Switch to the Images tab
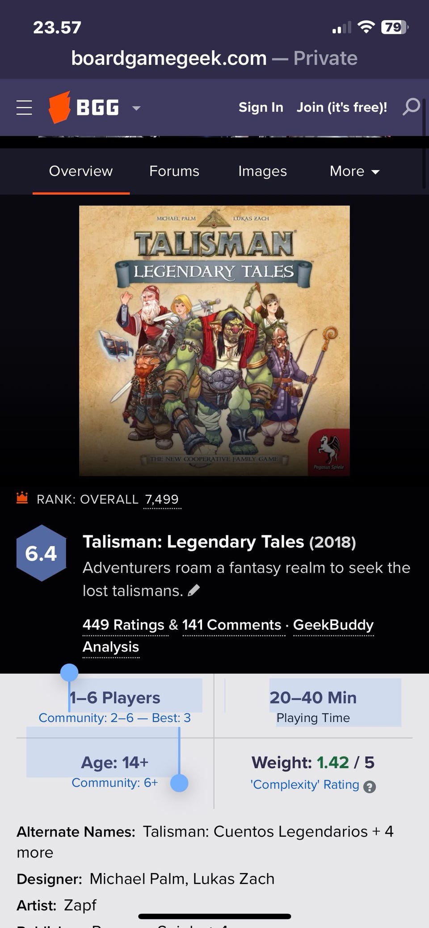The image size is (429, 928). (262, 171)
